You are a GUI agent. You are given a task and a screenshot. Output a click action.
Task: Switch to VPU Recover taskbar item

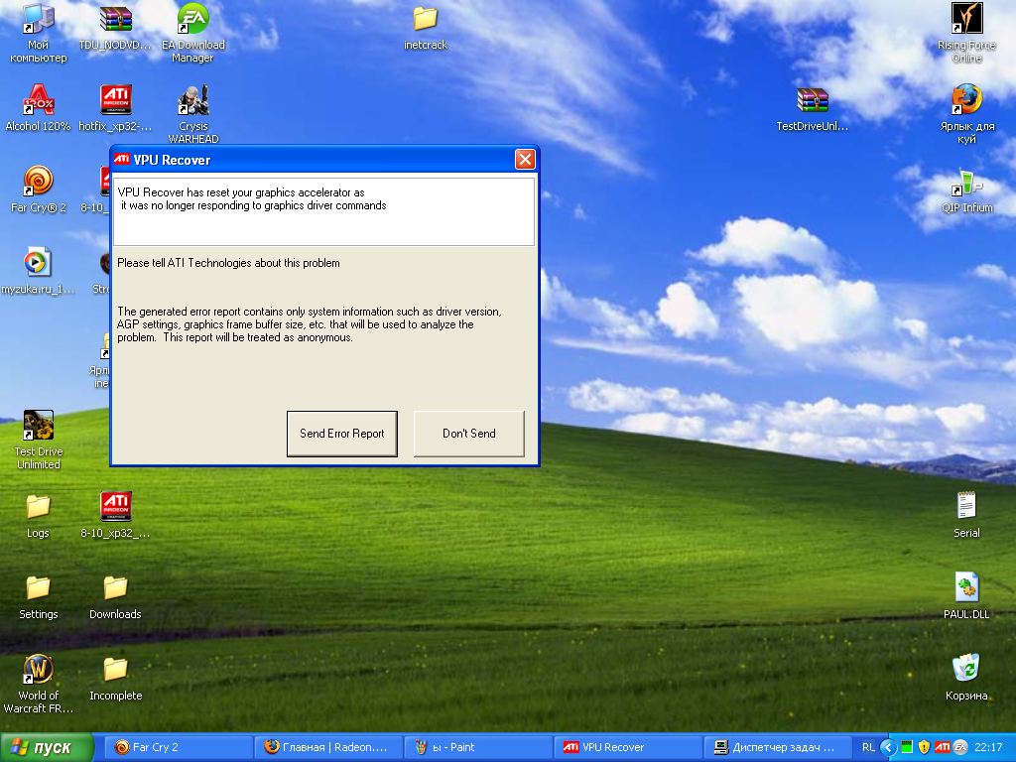627,747
